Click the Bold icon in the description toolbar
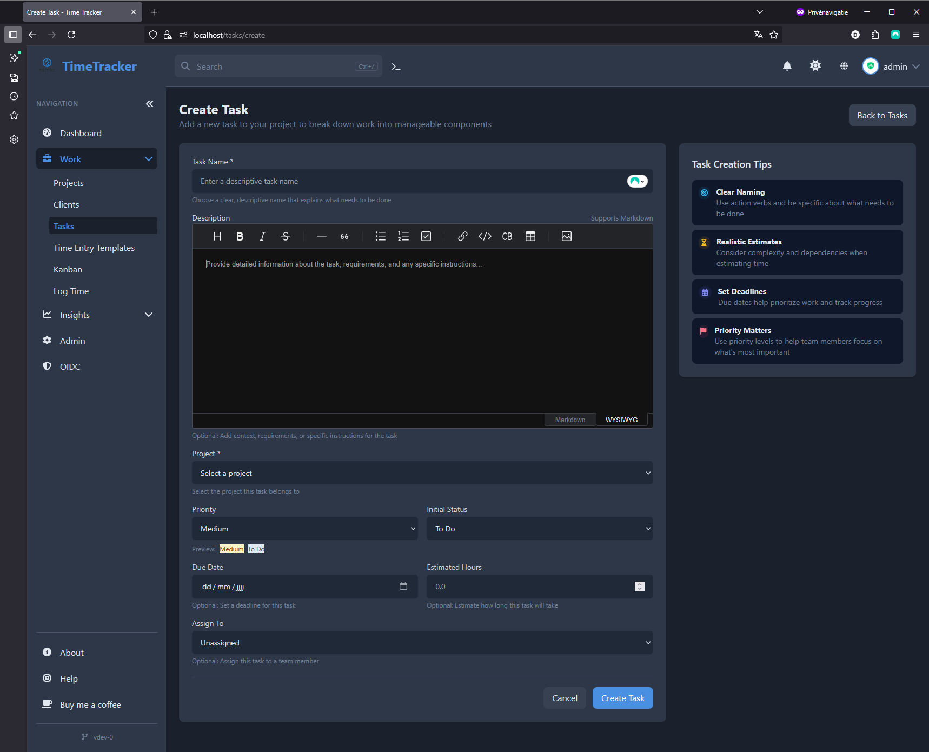 [240, 236]
